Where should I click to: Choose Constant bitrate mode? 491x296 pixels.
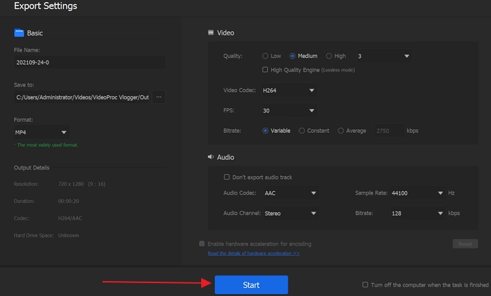[x=302, y=131]
